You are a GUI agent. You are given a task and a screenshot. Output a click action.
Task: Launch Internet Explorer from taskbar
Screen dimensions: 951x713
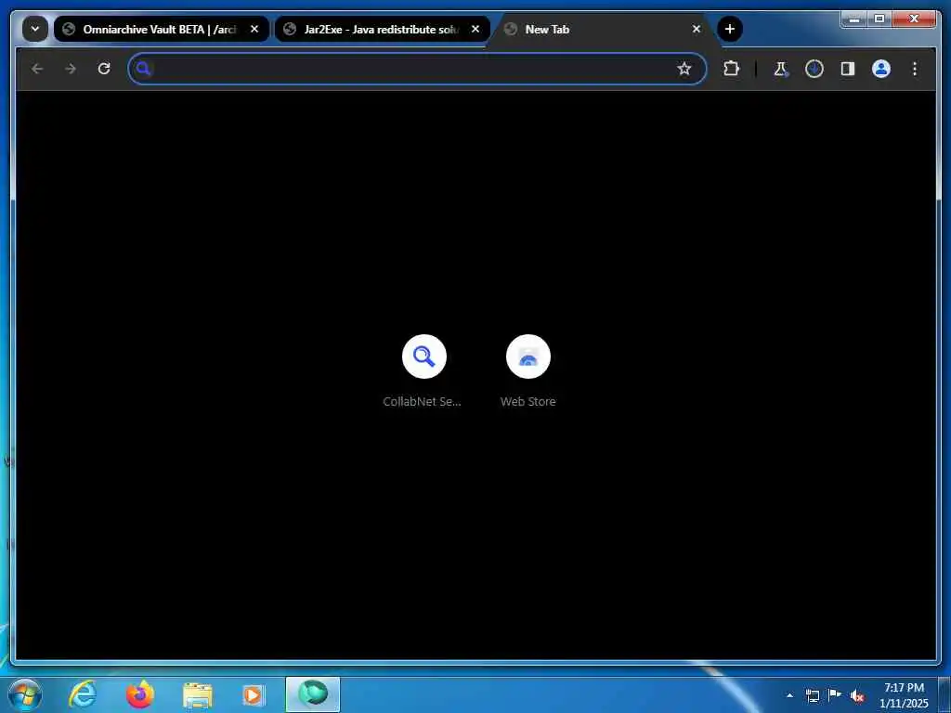pos(83,694)
